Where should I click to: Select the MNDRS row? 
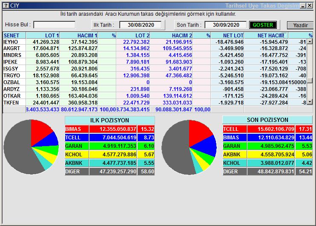tap(155, 55)
